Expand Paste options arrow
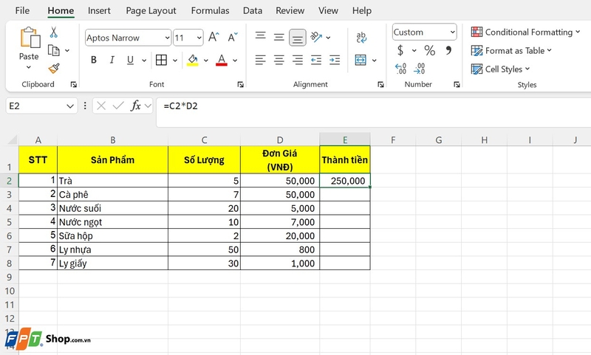The width and height of the screenshot is (591, 355). tap(29, 67)
